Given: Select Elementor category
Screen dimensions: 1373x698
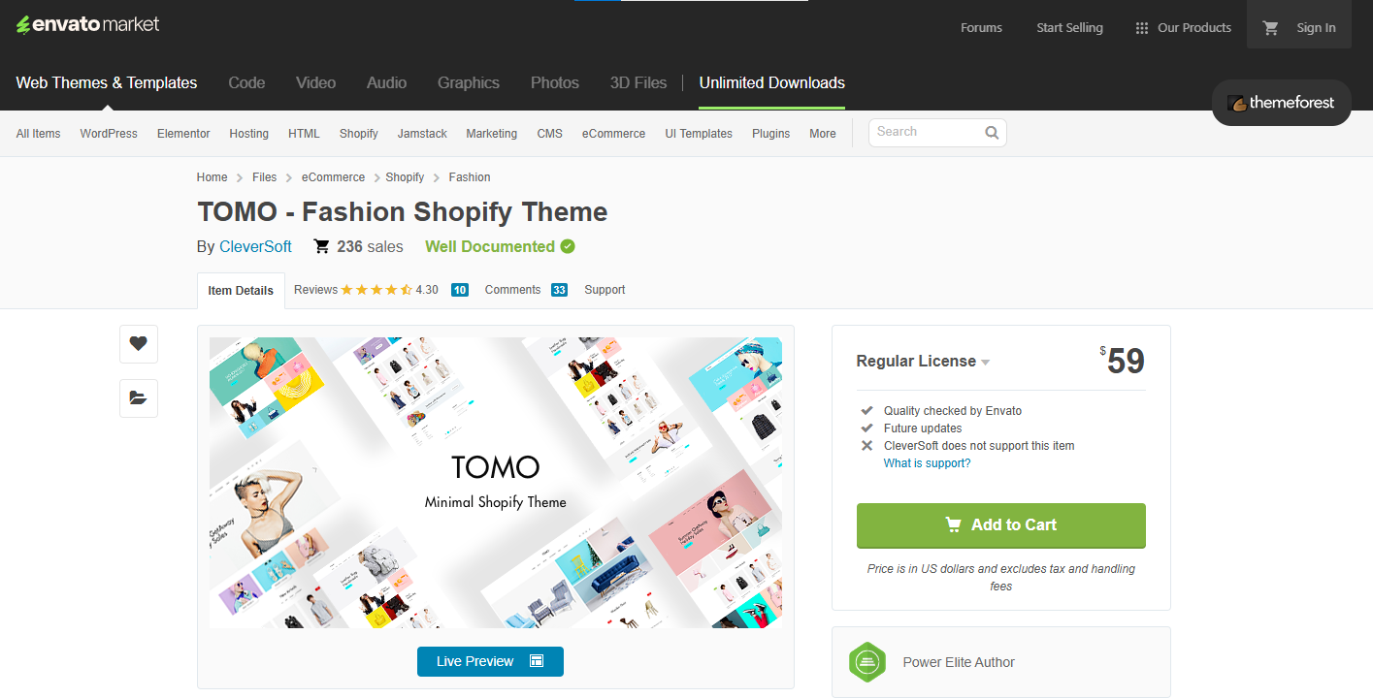Looking at the screenshot, I should [x=183, y=134].
